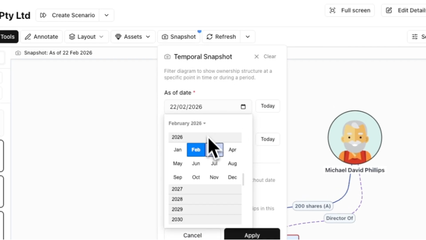
Task: Select Apr in month picker
Action: (x=232, y=150)
